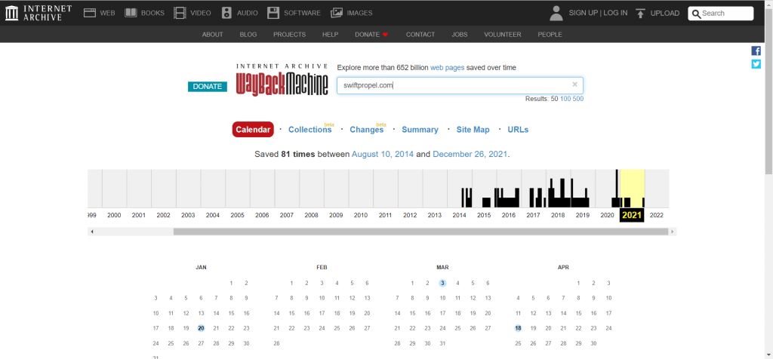Click the Internet Archive logo icon
Image resolution: width=773 pixels, height=359 pixels.
click(12, 13)
